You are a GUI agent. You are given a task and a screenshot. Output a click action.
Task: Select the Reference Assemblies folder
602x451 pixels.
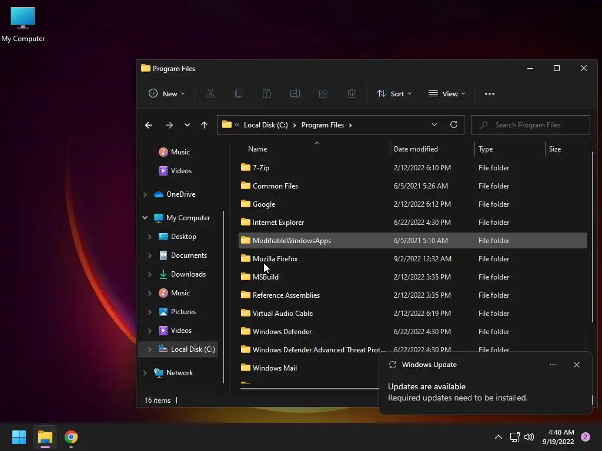pos(413,295)
